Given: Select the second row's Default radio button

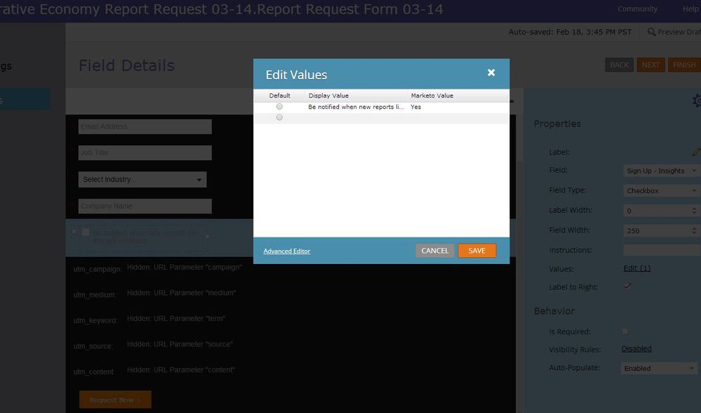Looking at the screenshot, I should (279, 117).
